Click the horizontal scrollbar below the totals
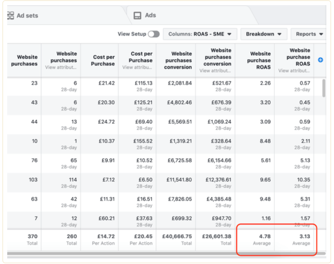 [x=166, y=253]
